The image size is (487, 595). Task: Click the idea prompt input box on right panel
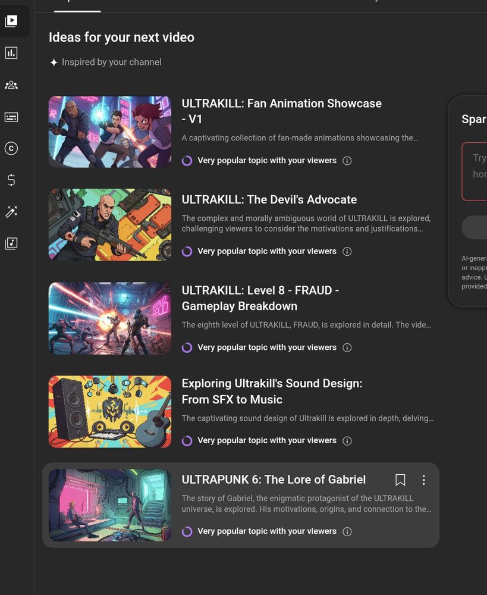click(x=475, y=171)
